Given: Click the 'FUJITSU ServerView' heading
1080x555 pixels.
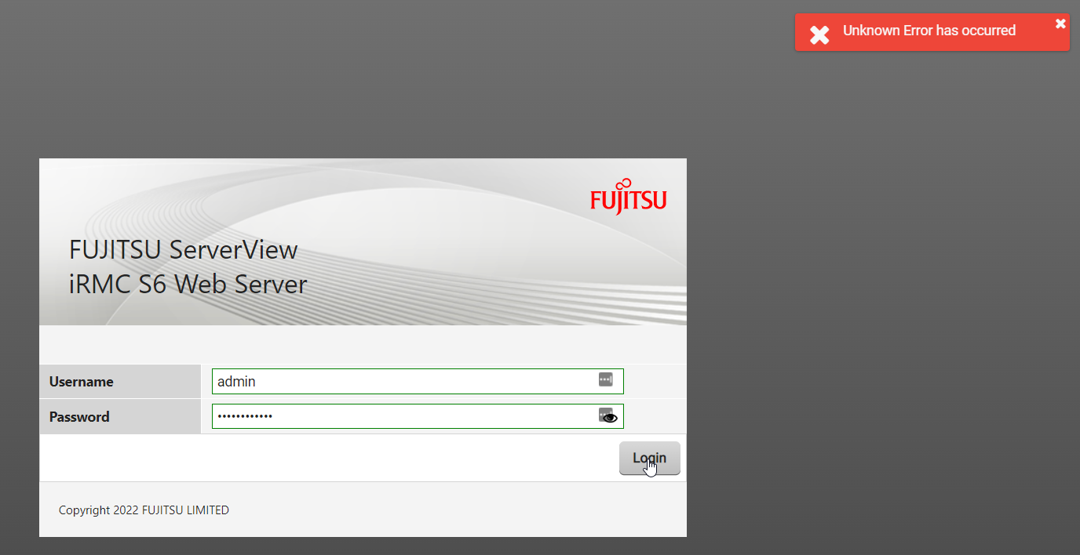Looking at the screenshot, I should [x=183, y=250].
